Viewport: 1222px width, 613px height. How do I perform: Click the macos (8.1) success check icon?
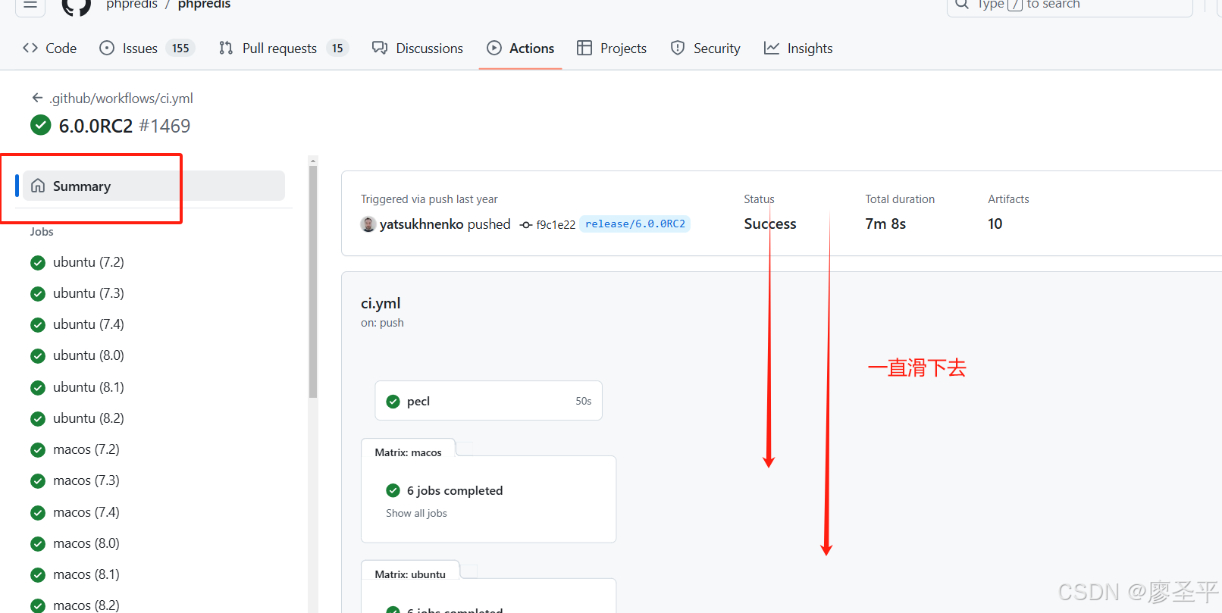click(x=38, y=575)
